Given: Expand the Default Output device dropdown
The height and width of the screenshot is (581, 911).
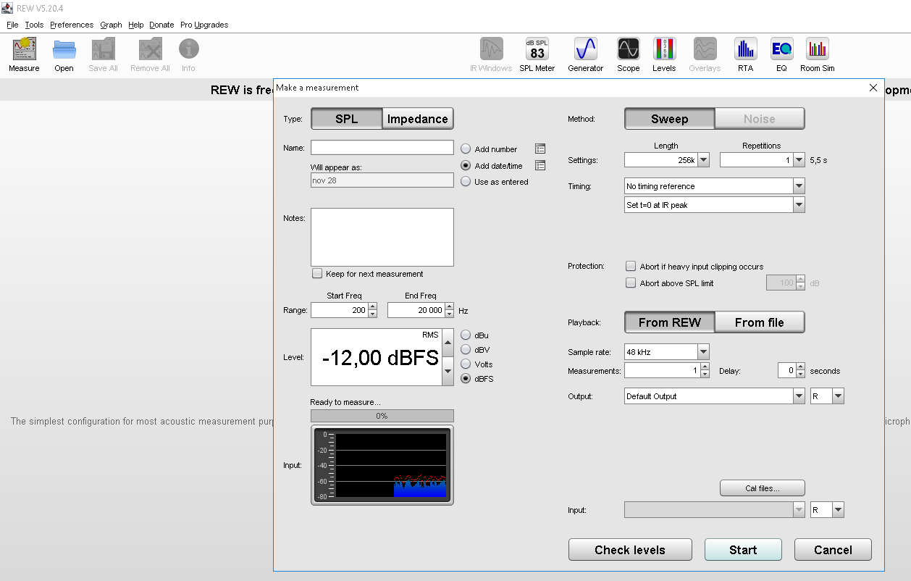Looking at the screenshot, I should (799, 396).
